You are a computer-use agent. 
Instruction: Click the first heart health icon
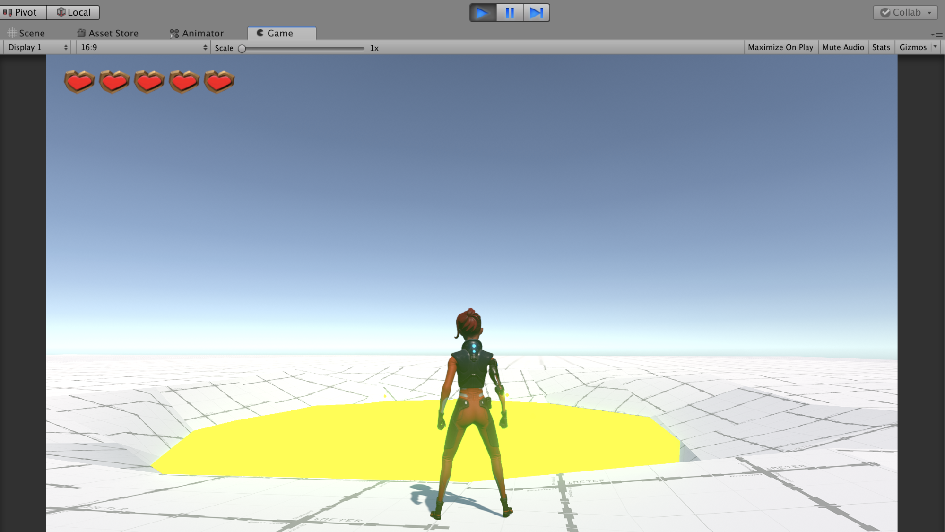click(x=79, y=82)
